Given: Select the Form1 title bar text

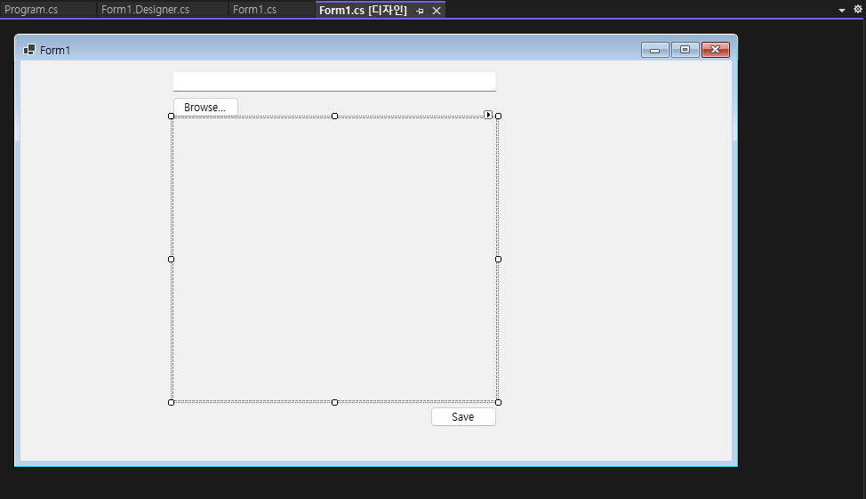Looking at the screenshot, I should (x=55, y=51).
